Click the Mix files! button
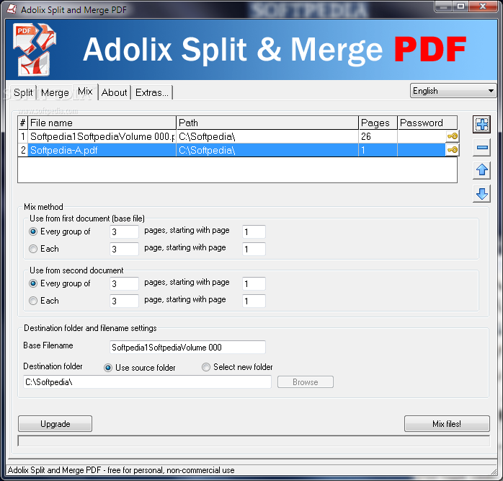The width and height of the screenshot is (503, 481). [x=447, y=424]
